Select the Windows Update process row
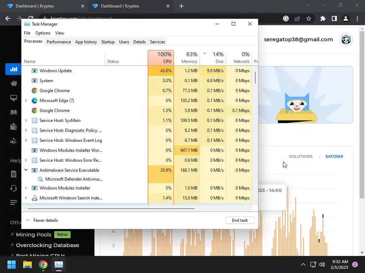This screenshot has height=273, width=365. click(137, 71)
